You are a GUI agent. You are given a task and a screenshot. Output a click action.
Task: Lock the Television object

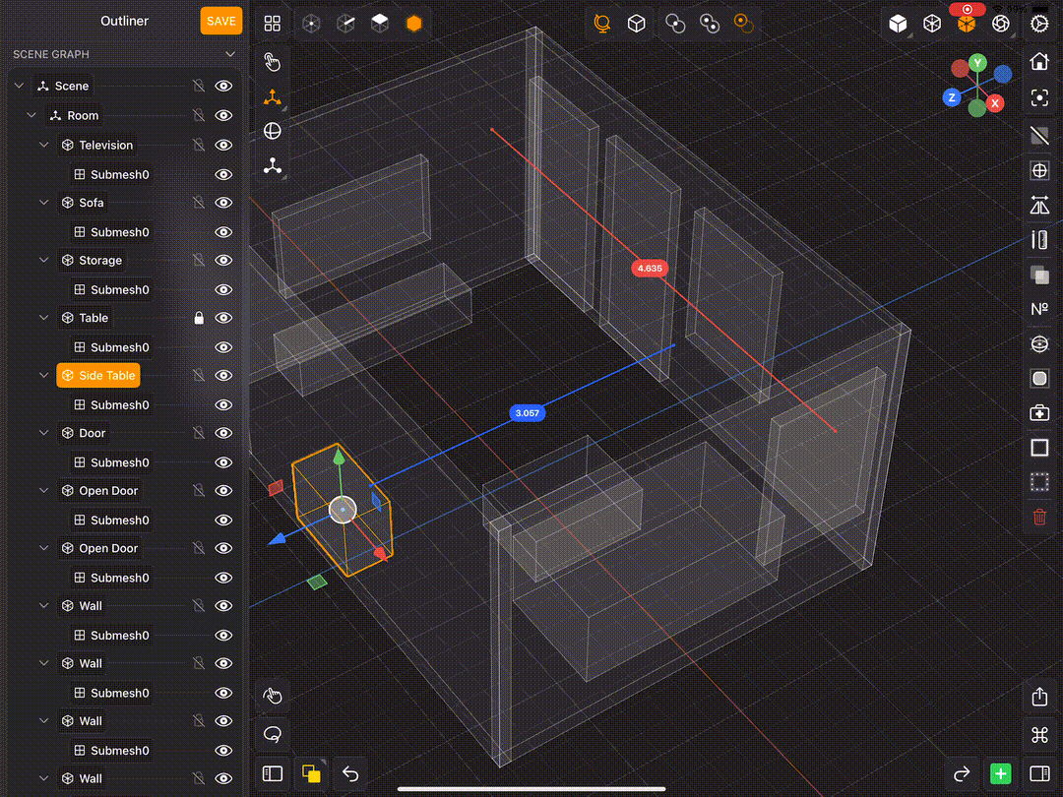[199, 145]
